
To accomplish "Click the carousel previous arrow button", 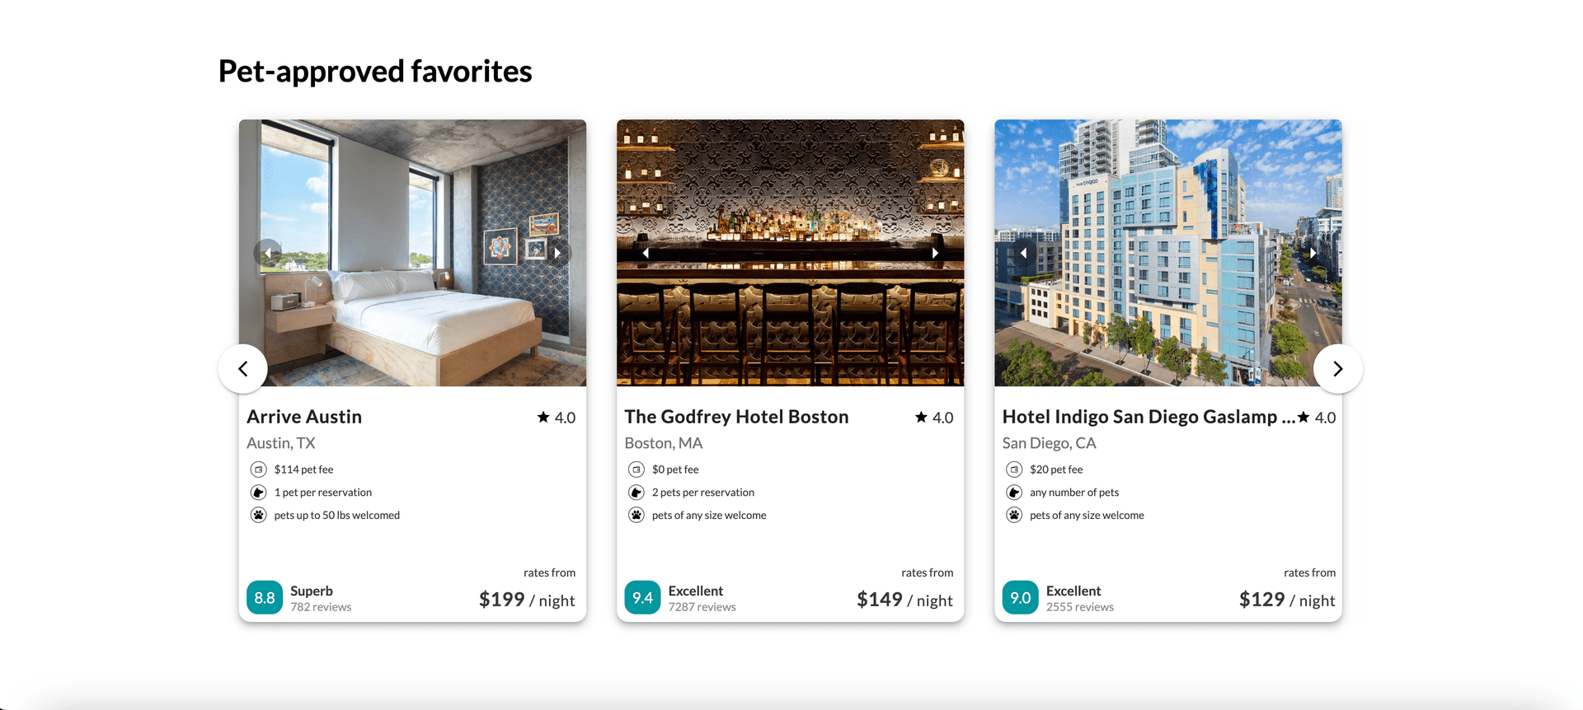I will tap(242, 369).
